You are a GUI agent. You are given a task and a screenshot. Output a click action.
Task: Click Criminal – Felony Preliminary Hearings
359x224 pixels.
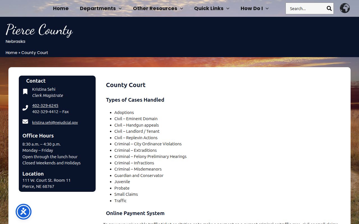tap(150, 157)
